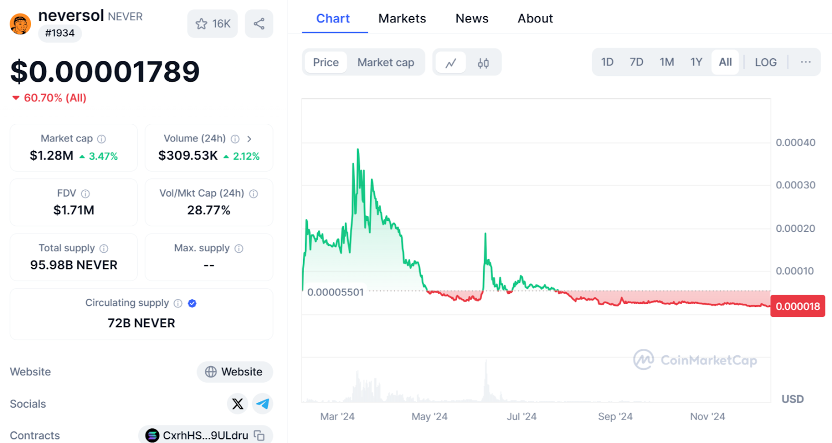Expand the Volume (24h) chevron arrow
This screenshot has width=832, height=443.
(x=250, y=139)
